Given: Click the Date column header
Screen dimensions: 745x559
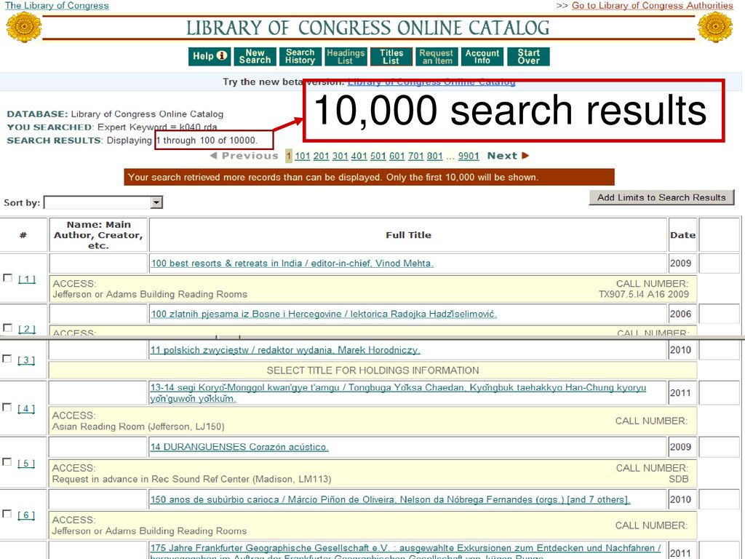Looking at the screenshot, I should (x=682, y=235).
